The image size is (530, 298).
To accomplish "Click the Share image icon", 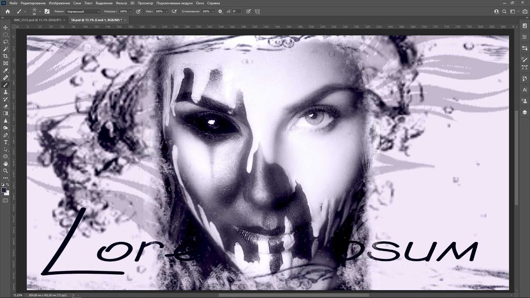I will (x=525, y=12).
